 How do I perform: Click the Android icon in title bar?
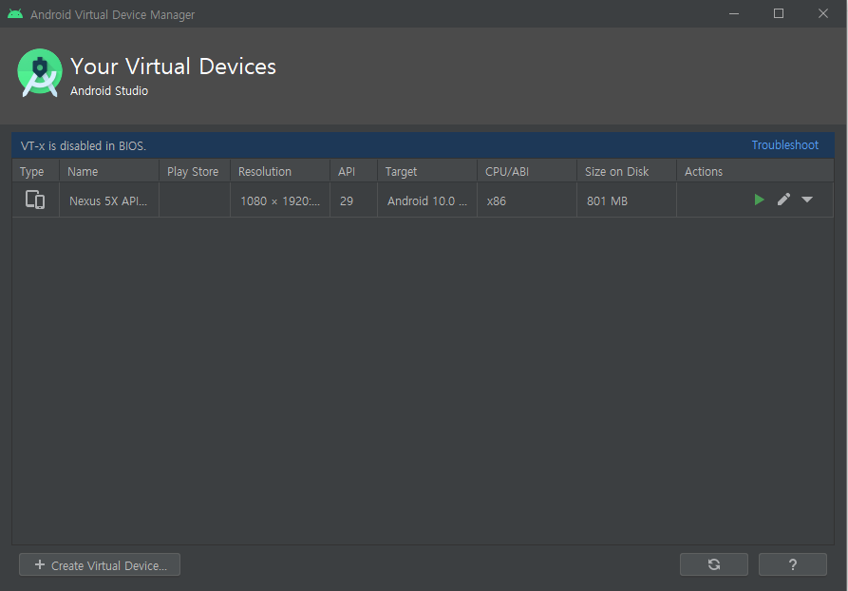click(15, 14)
